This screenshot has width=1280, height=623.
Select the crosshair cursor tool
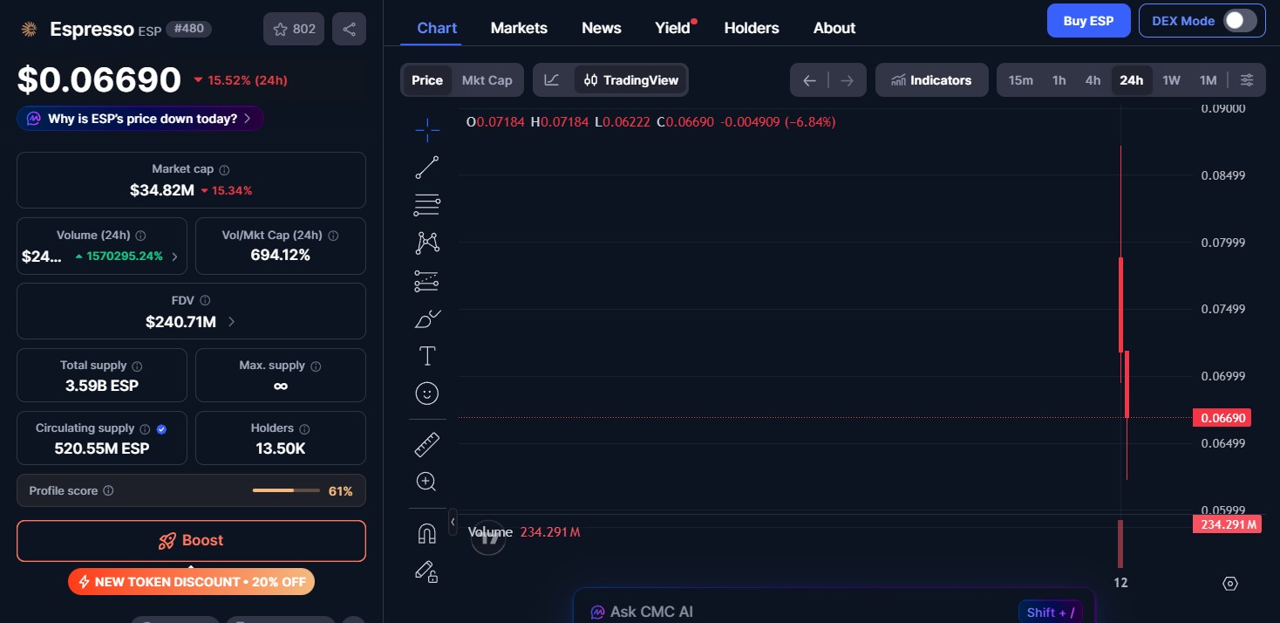(x=426, y=131)
